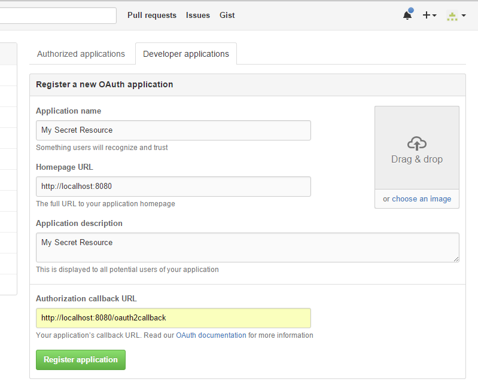Follow the OAuth documentation link
The width and height of the screenshot is (478, 388).
point(211,335)
